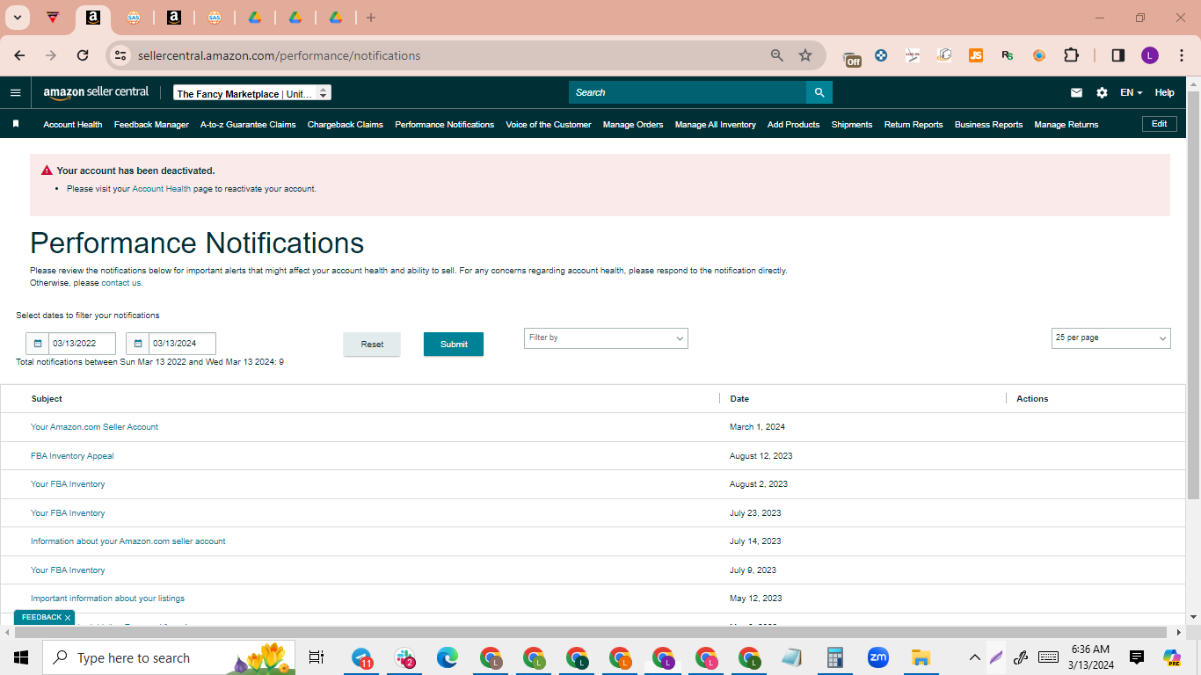This screenshot has width=1201, height=675.
Task: Click the orange JS extension icon
Action: pos(976,55)
